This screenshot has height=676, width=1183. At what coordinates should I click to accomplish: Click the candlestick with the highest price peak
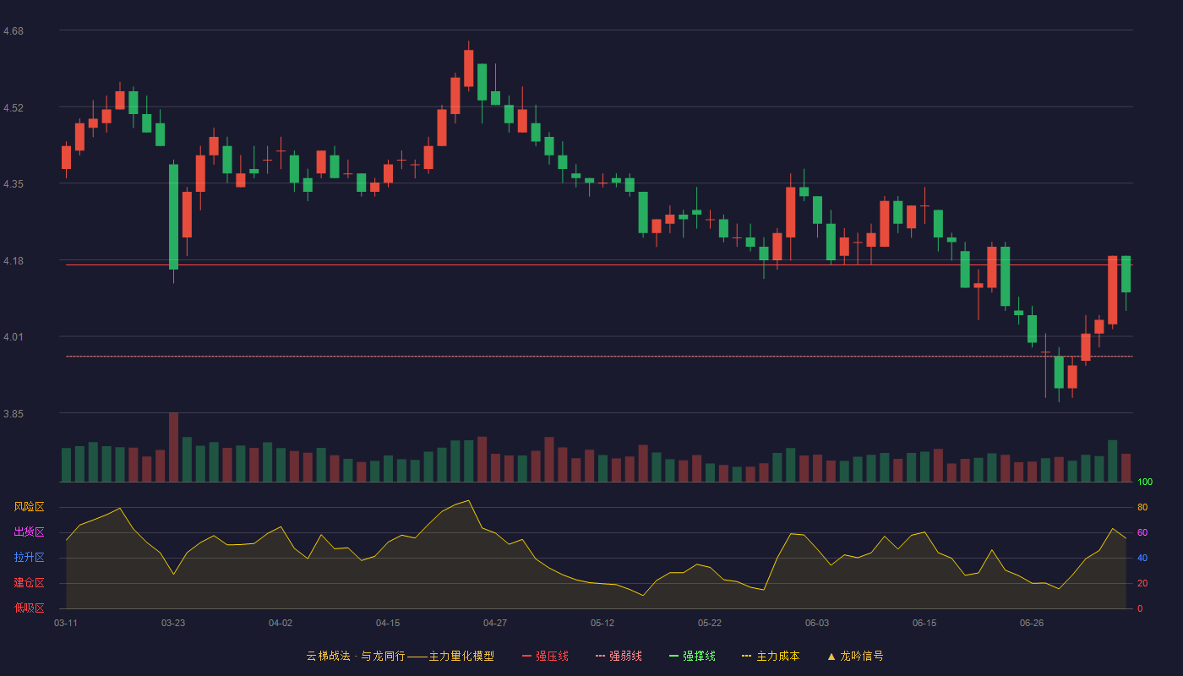pyautogui.click(x=468, y=68)
